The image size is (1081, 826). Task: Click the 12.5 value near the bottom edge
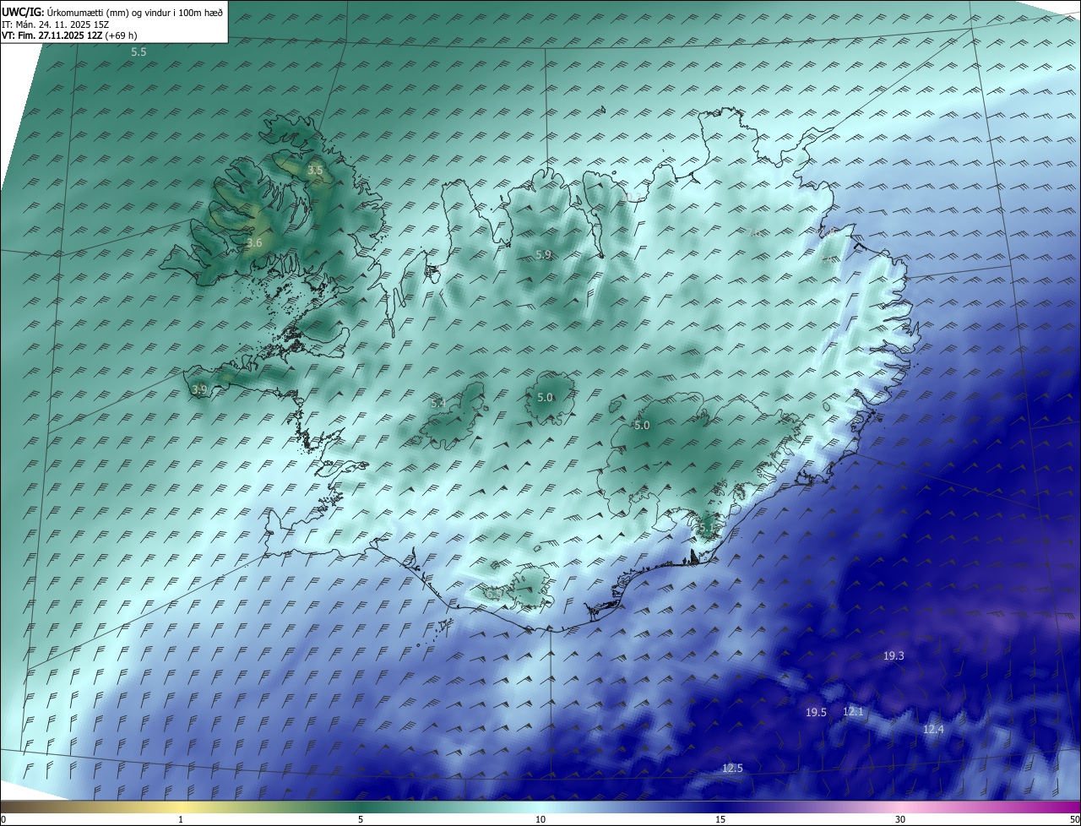click(732, 769)
